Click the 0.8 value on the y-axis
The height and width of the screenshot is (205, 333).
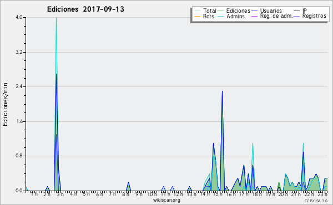point(19,156)
